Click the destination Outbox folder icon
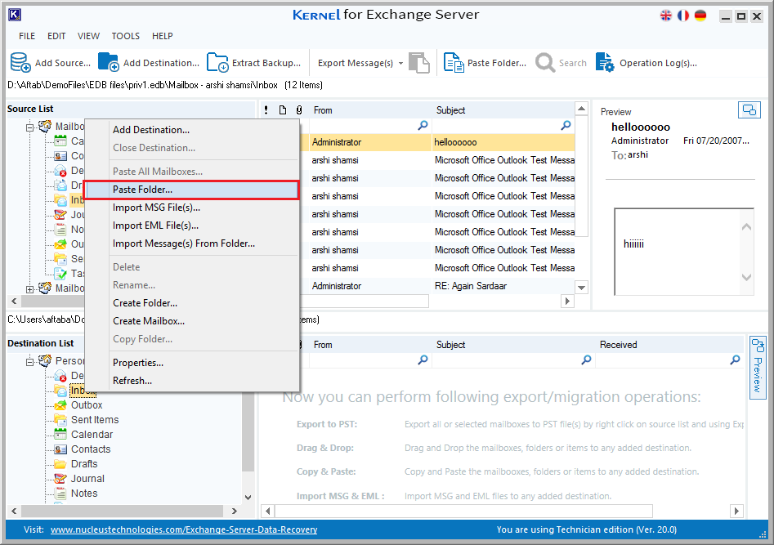774x545 pixels. pos(60,405)
